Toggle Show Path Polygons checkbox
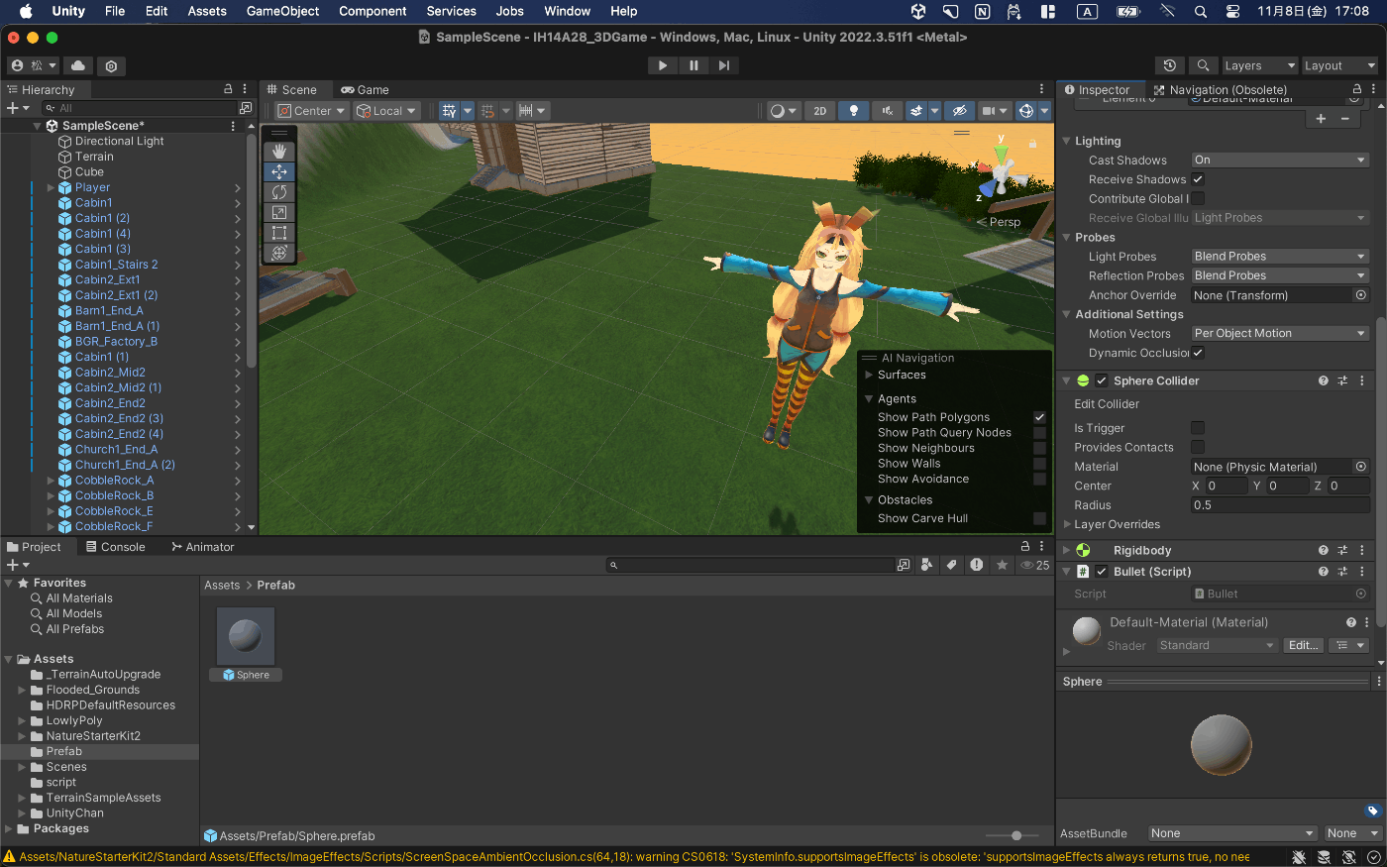The image size is (1387, 867). (x=1039, y=417)
